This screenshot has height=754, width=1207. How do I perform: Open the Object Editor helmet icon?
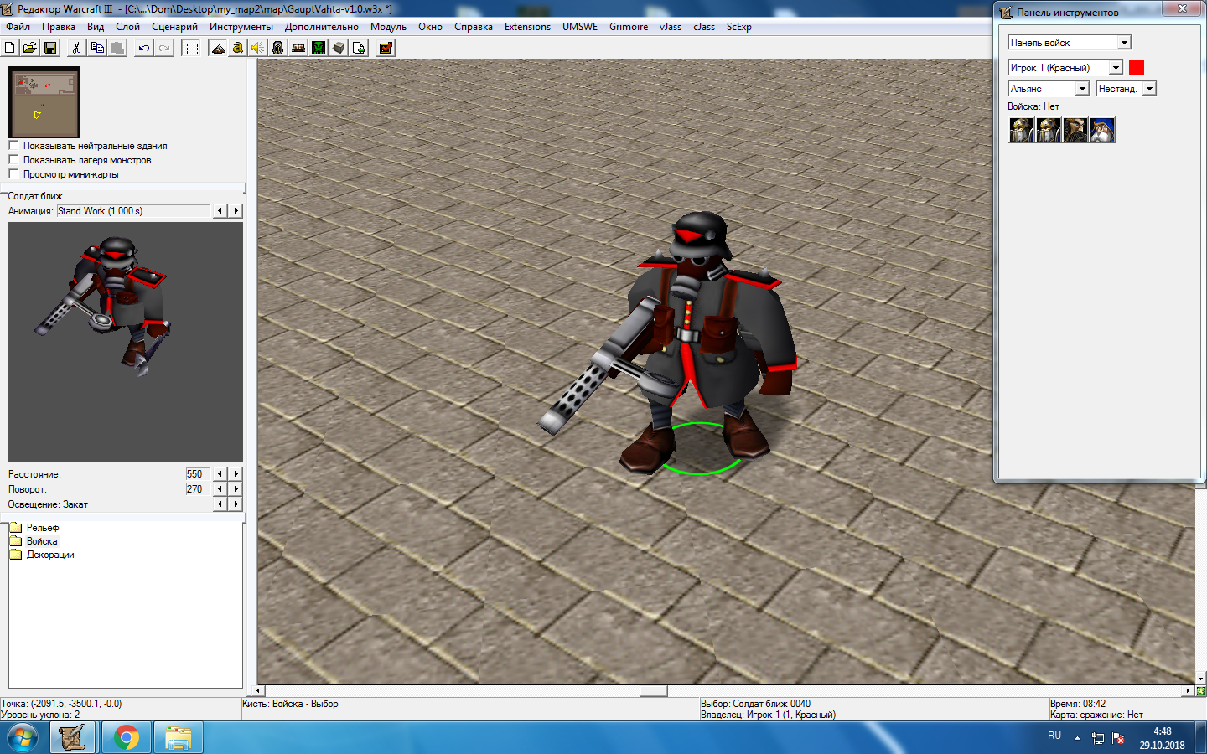pos(278,48)
